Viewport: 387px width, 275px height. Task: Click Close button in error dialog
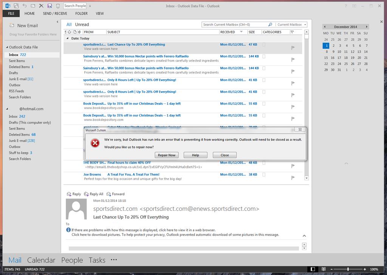coord(224,155)
